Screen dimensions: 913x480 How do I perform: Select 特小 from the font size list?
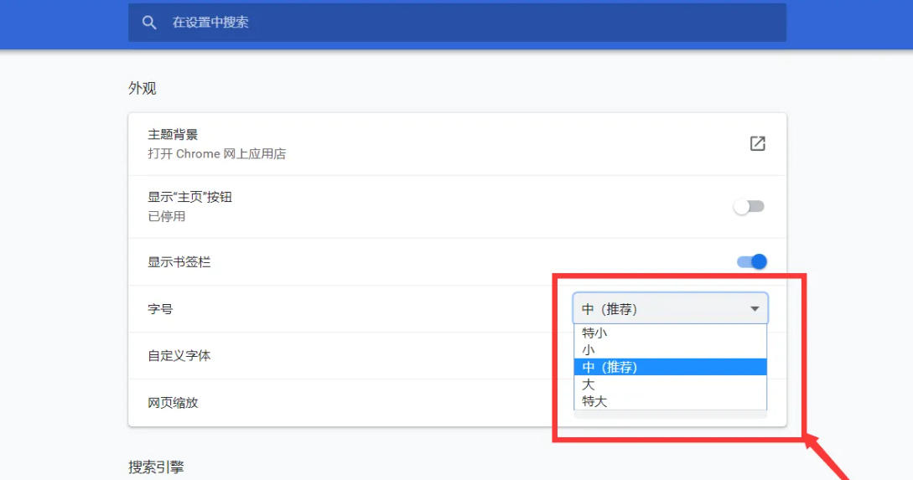(x=594, y=333)
